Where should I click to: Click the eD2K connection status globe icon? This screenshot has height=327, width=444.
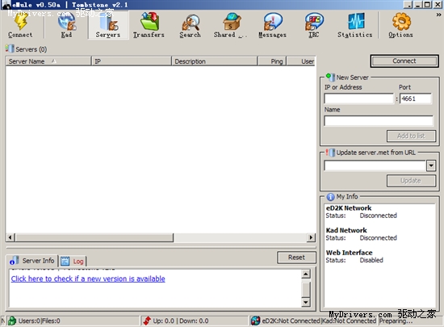[255, 321]
